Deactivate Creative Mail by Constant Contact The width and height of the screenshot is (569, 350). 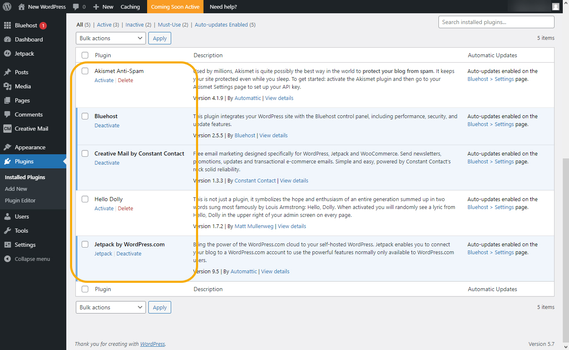click(107, 163)
